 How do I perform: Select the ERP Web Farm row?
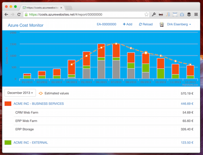point(107,121)
